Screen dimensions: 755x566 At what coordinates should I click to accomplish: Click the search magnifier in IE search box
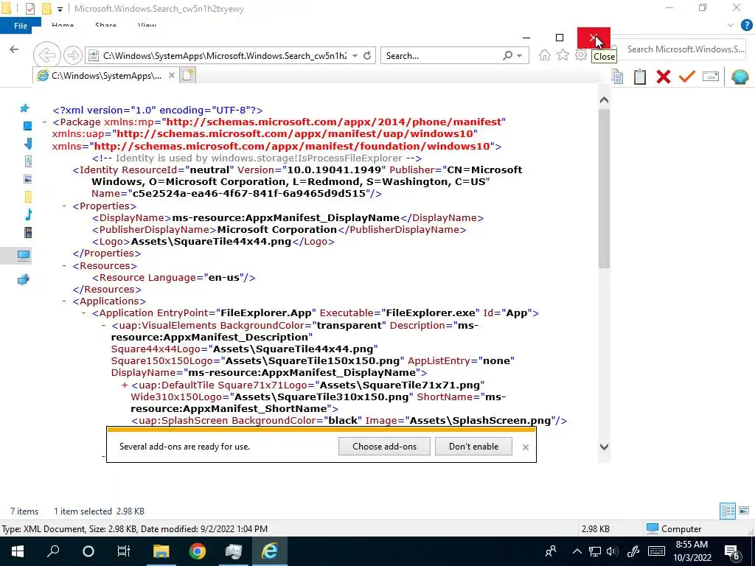click(x=508, y=55)
